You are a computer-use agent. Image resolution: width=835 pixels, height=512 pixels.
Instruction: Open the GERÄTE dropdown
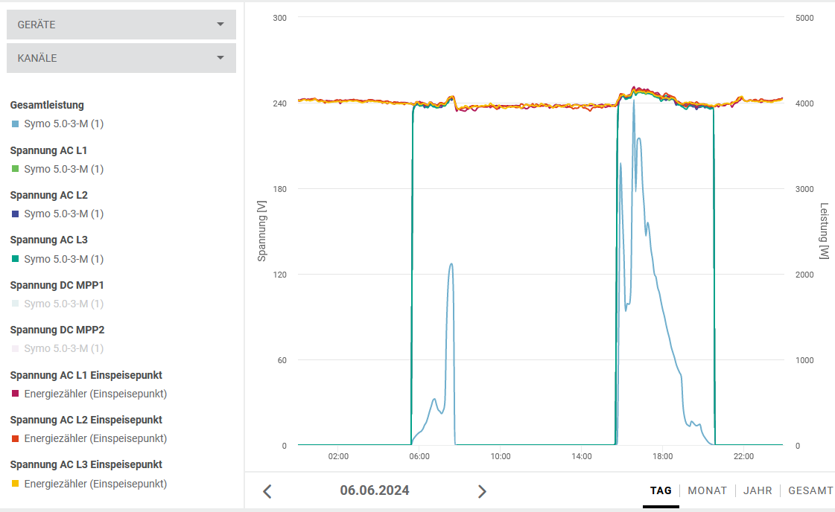click(121, 25)
